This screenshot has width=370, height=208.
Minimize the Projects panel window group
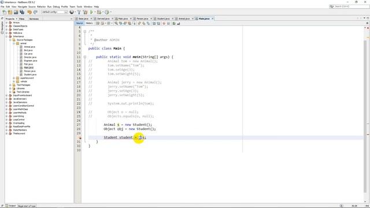pos(72,19)
